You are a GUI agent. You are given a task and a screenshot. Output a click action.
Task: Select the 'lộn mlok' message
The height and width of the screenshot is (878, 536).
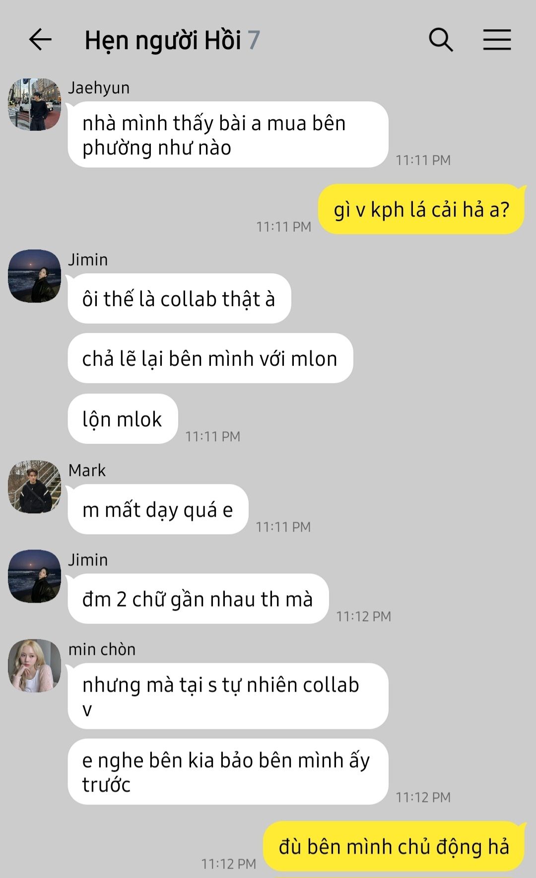click(x=123, y=419)
